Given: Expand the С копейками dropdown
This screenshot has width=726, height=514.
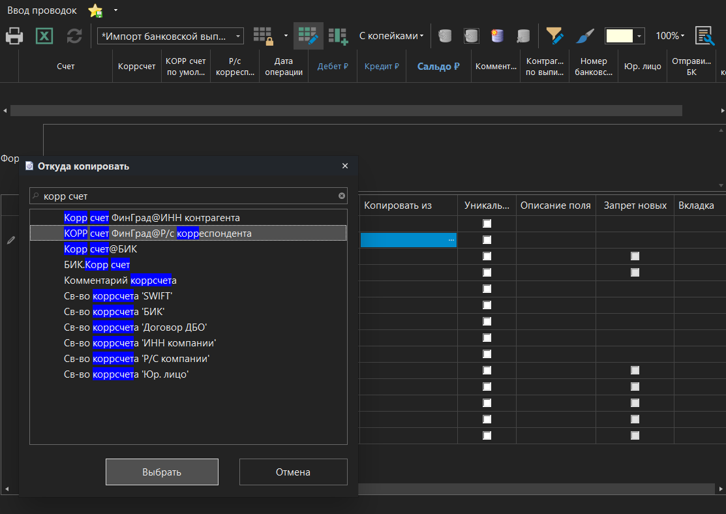Looking at the screenshot, I should (391, 36).
